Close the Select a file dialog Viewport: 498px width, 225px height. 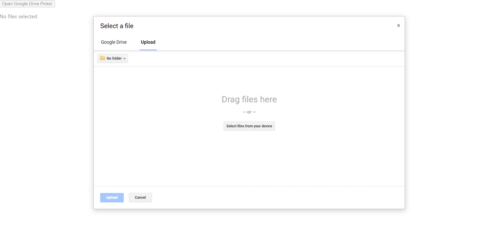click(398, 26)
